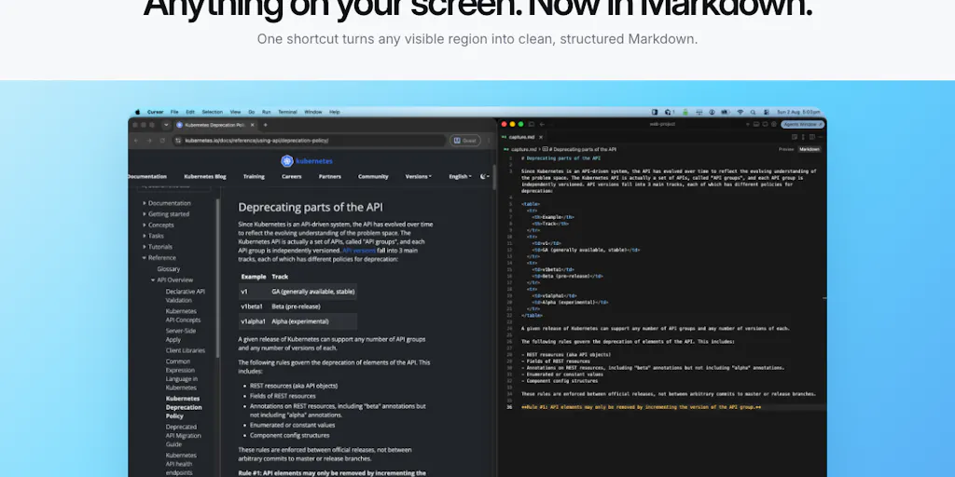
Task: Click the date and time in menu bar
Action: pyautogui.click(x=798, y=112)
